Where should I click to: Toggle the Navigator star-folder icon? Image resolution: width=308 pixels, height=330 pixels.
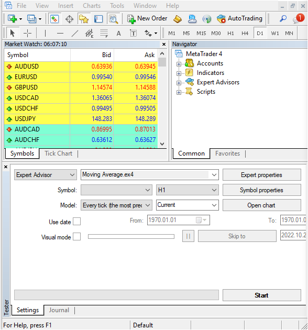84,19
